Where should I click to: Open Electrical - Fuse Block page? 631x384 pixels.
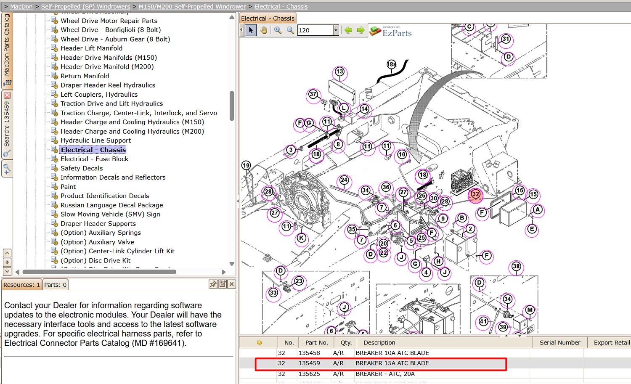95,159
